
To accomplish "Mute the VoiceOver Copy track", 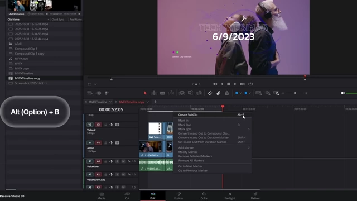I will pos(123,174).
